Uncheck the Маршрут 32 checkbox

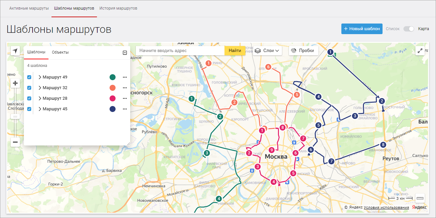[x=29, y=88]
